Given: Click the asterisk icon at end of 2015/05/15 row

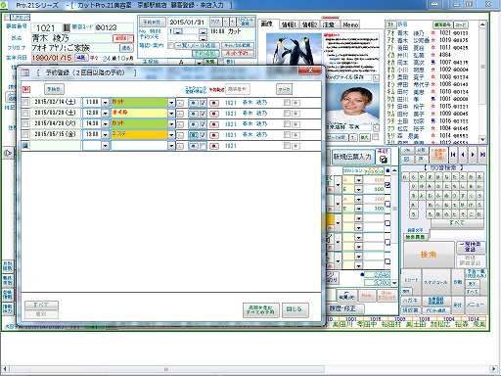Looking at the screenshot, I should 296,135.
